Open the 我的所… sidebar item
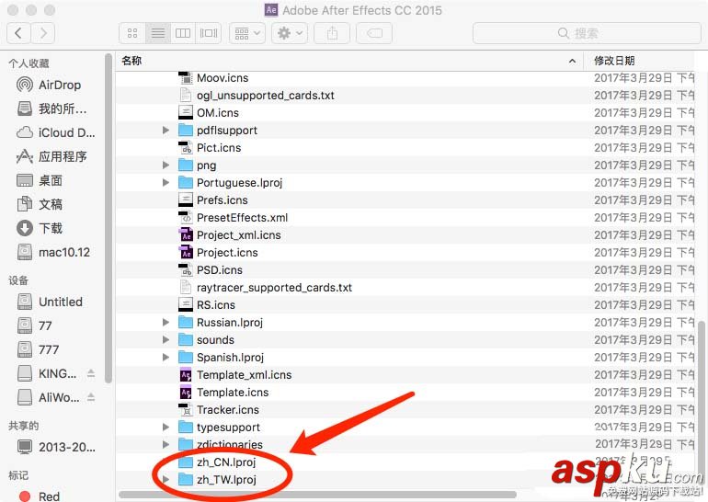The width and height of the screenshot is (708, 502). point(51,108)
